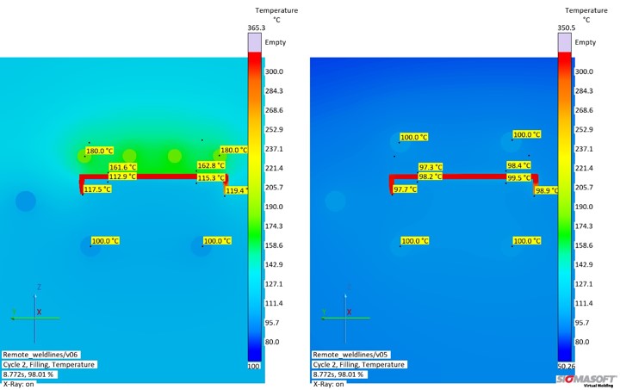
Task: Click the 161.6 °C temperature probe label
Action: 123,167
